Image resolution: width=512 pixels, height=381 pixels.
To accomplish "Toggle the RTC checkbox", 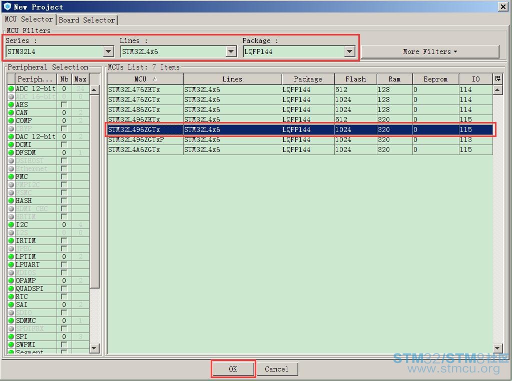I will 64,296.
